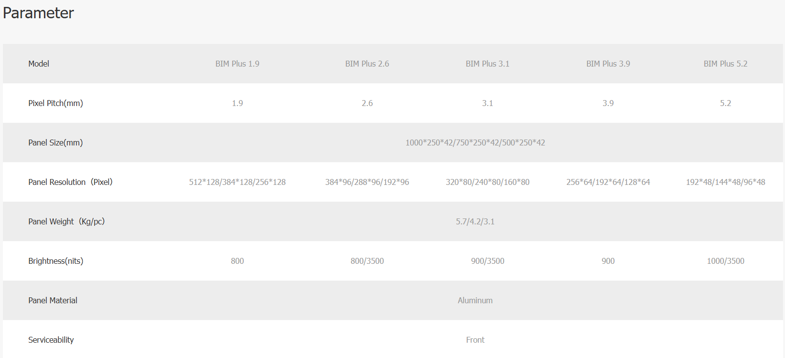Click the Serviceability row label
This screenshot has height=358, width=785.
[x=51, y=340]
